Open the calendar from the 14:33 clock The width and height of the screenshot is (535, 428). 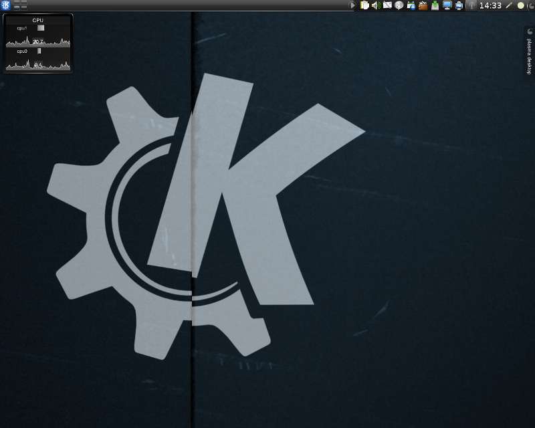tap(490, 5)
